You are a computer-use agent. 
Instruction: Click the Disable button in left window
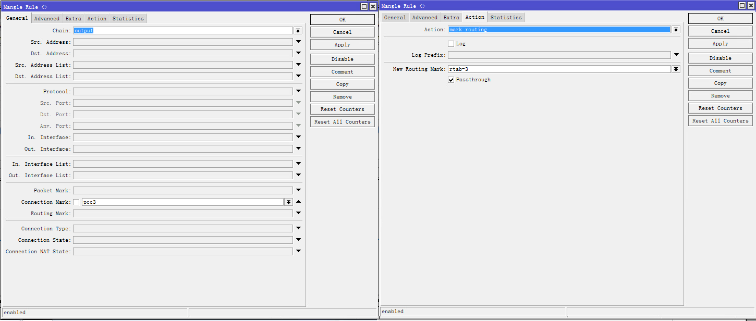click(x=342, y=59)
